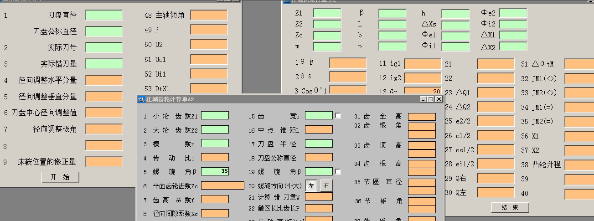Click the 50 U2 field
The width and height of the screenshot is (594, 221).
(209, 45)
